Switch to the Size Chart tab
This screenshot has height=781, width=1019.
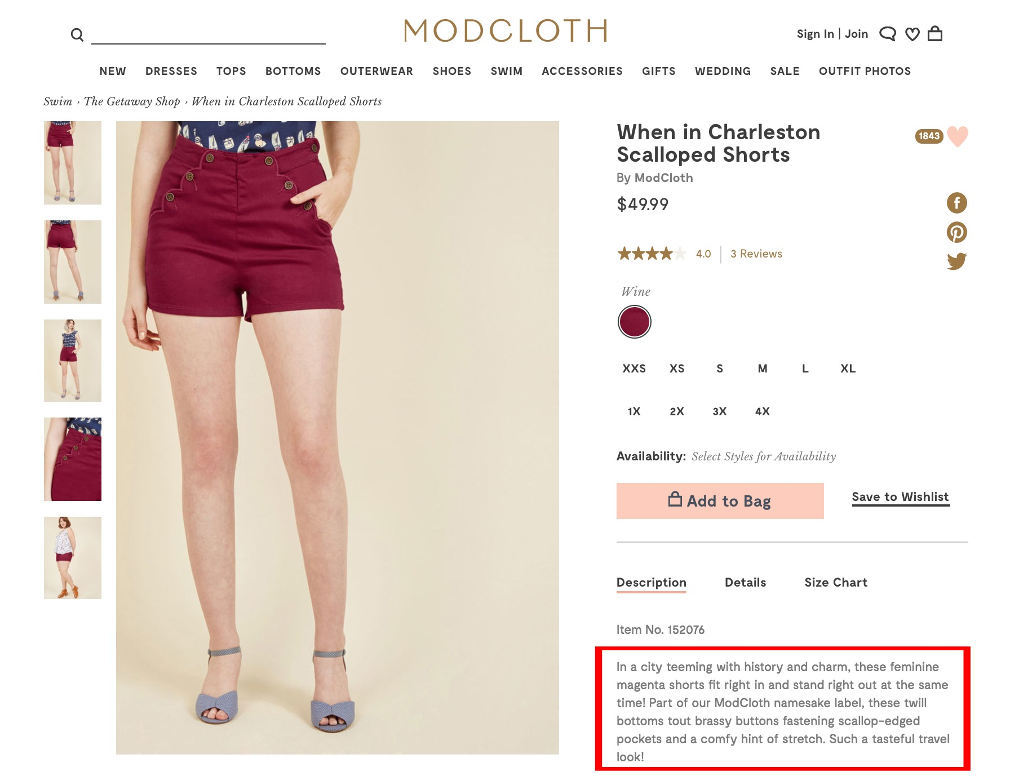836,583
